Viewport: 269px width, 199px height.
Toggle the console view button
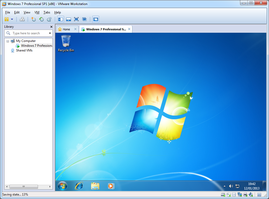pos(95,19)
